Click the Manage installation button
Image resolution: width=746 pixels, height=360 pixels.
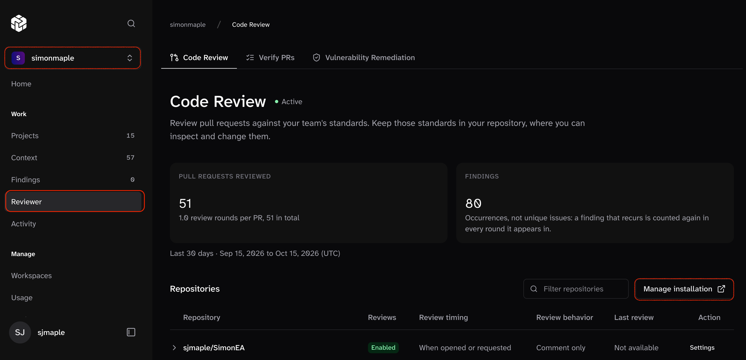tap(684, 289)
